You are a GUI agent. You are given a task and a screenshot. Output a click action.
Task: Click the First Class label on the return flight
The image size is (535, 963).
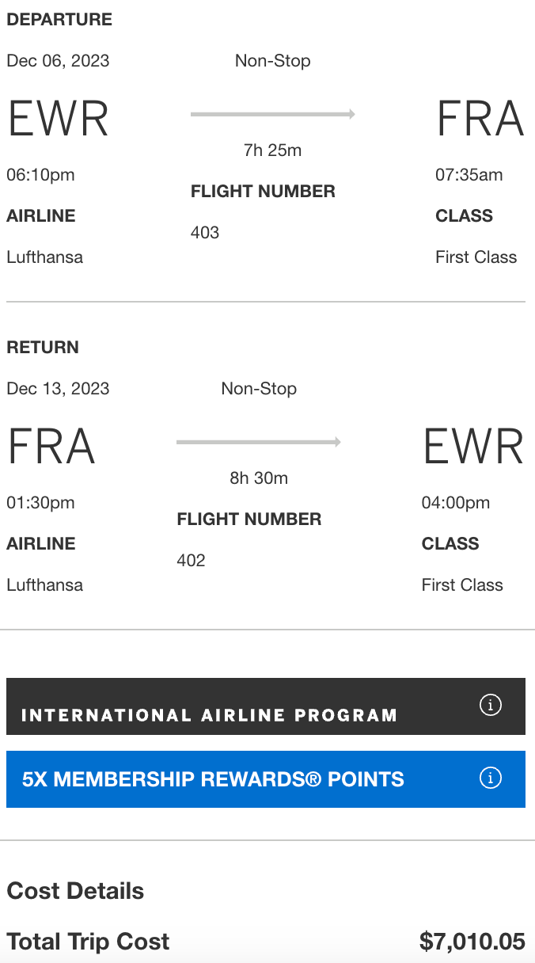coord(463,584)
